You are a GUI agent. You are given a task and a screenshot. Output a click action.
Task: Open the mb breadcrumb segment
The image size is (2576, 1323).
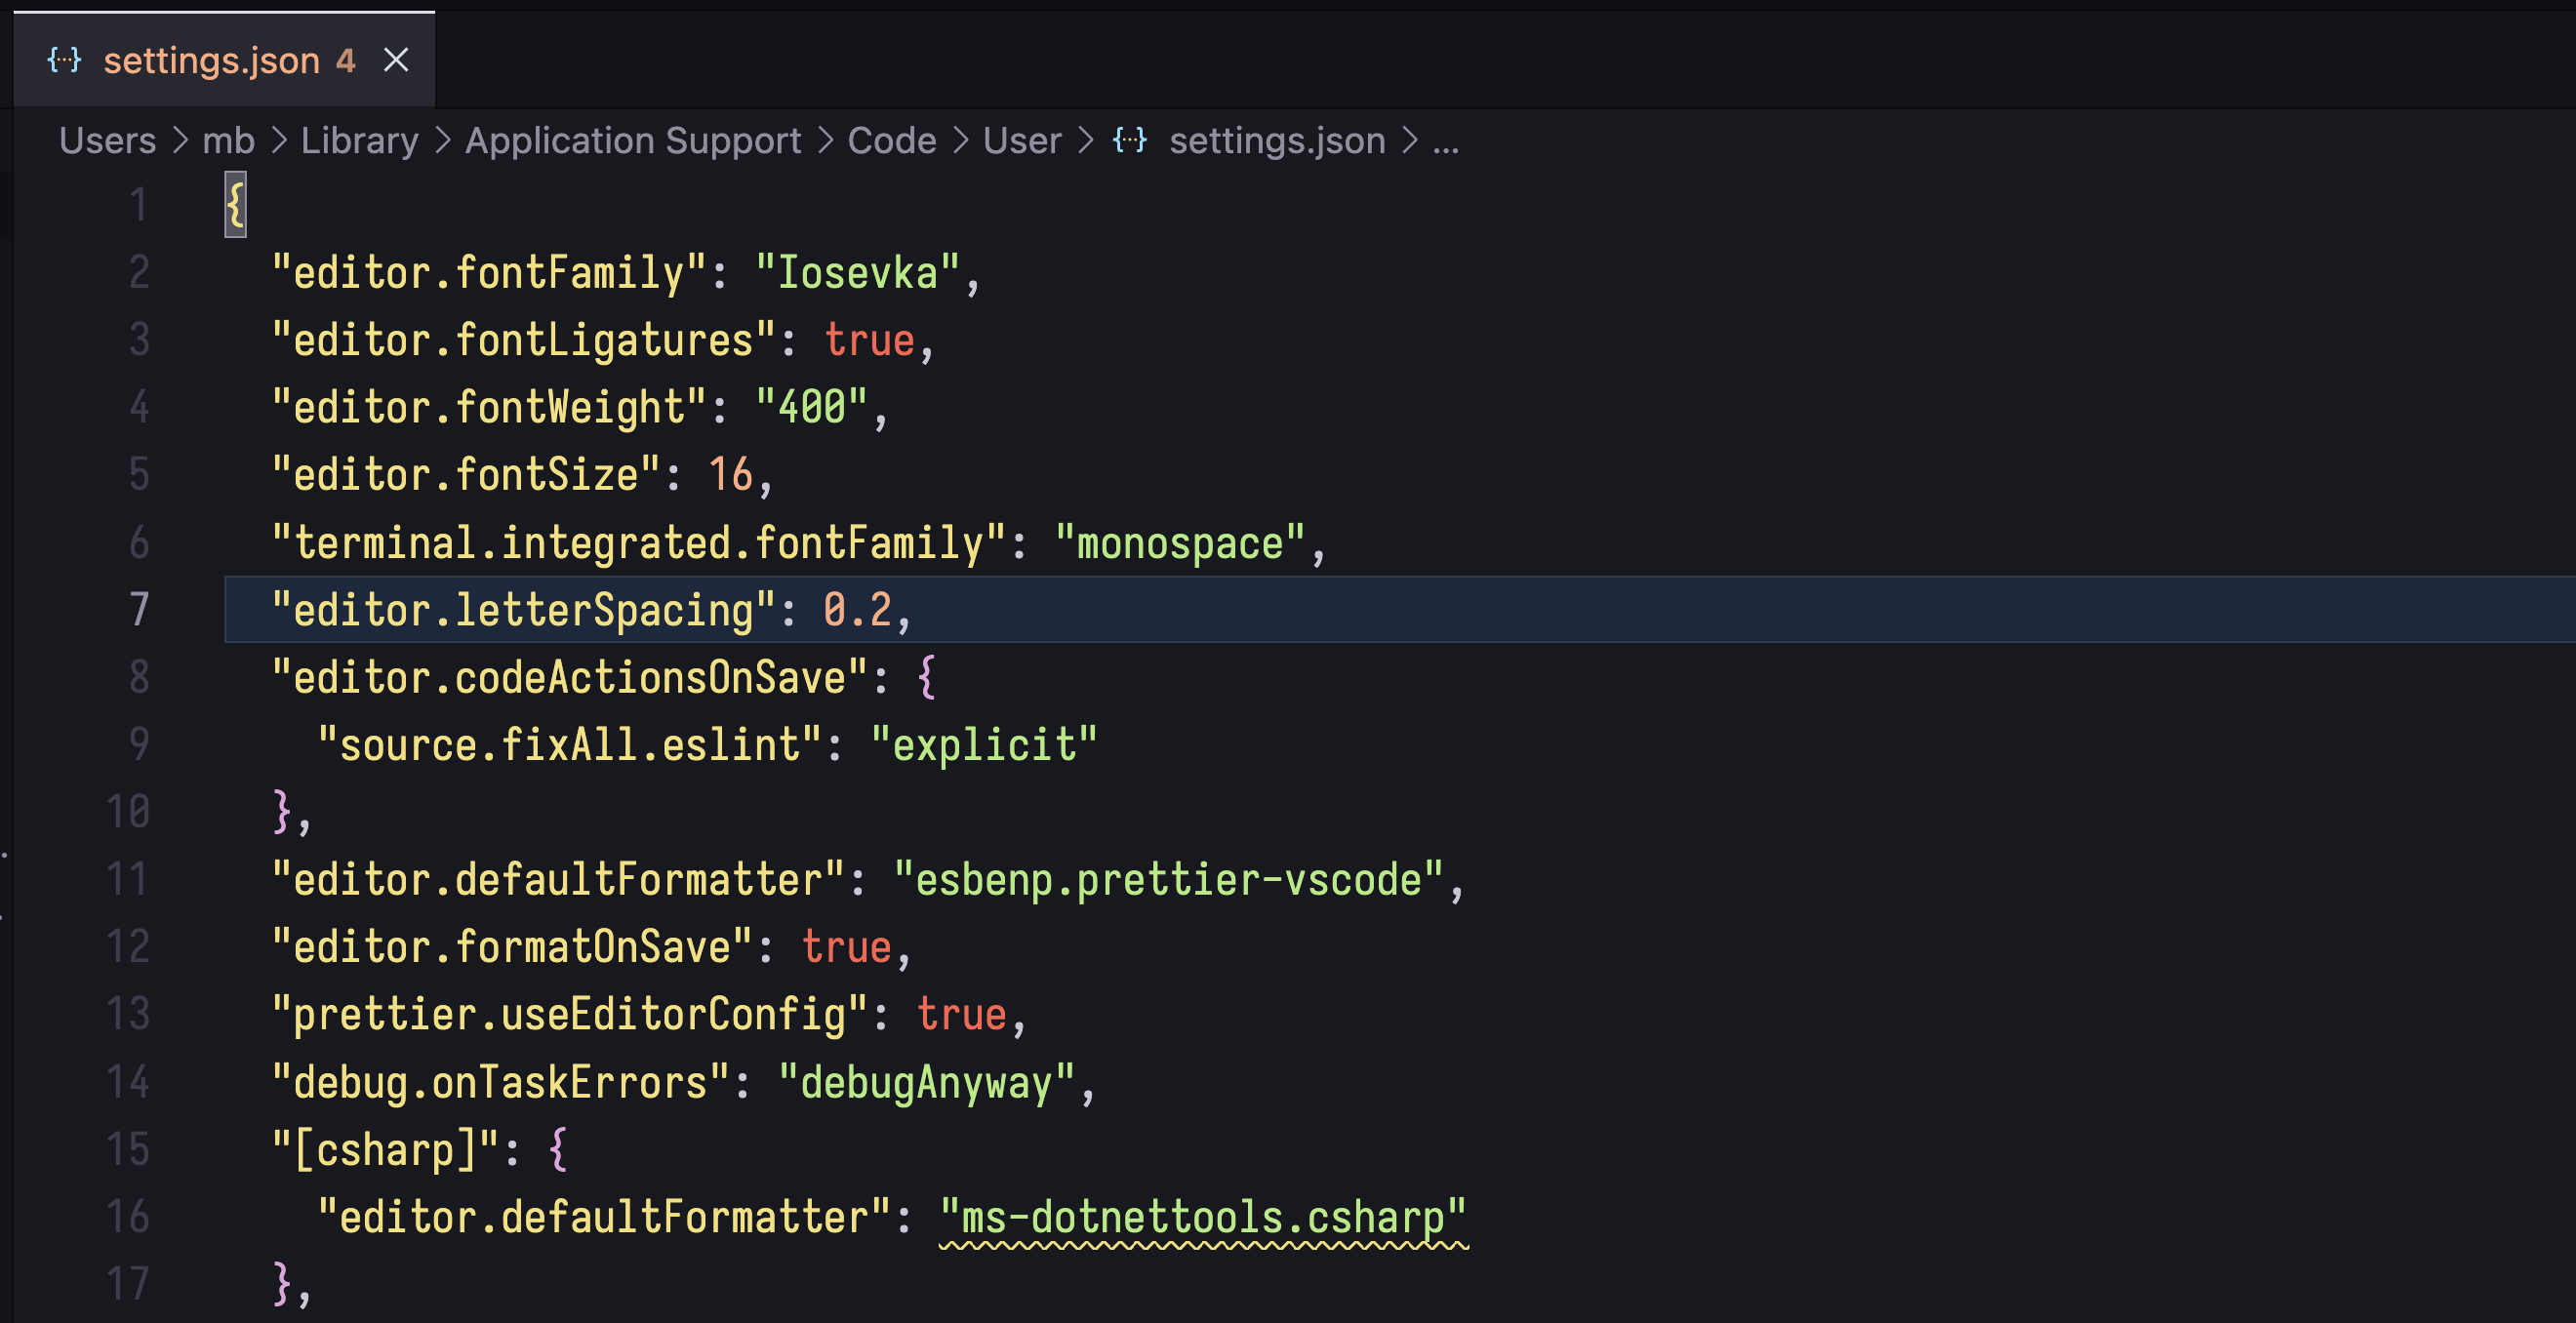(228, 141)
